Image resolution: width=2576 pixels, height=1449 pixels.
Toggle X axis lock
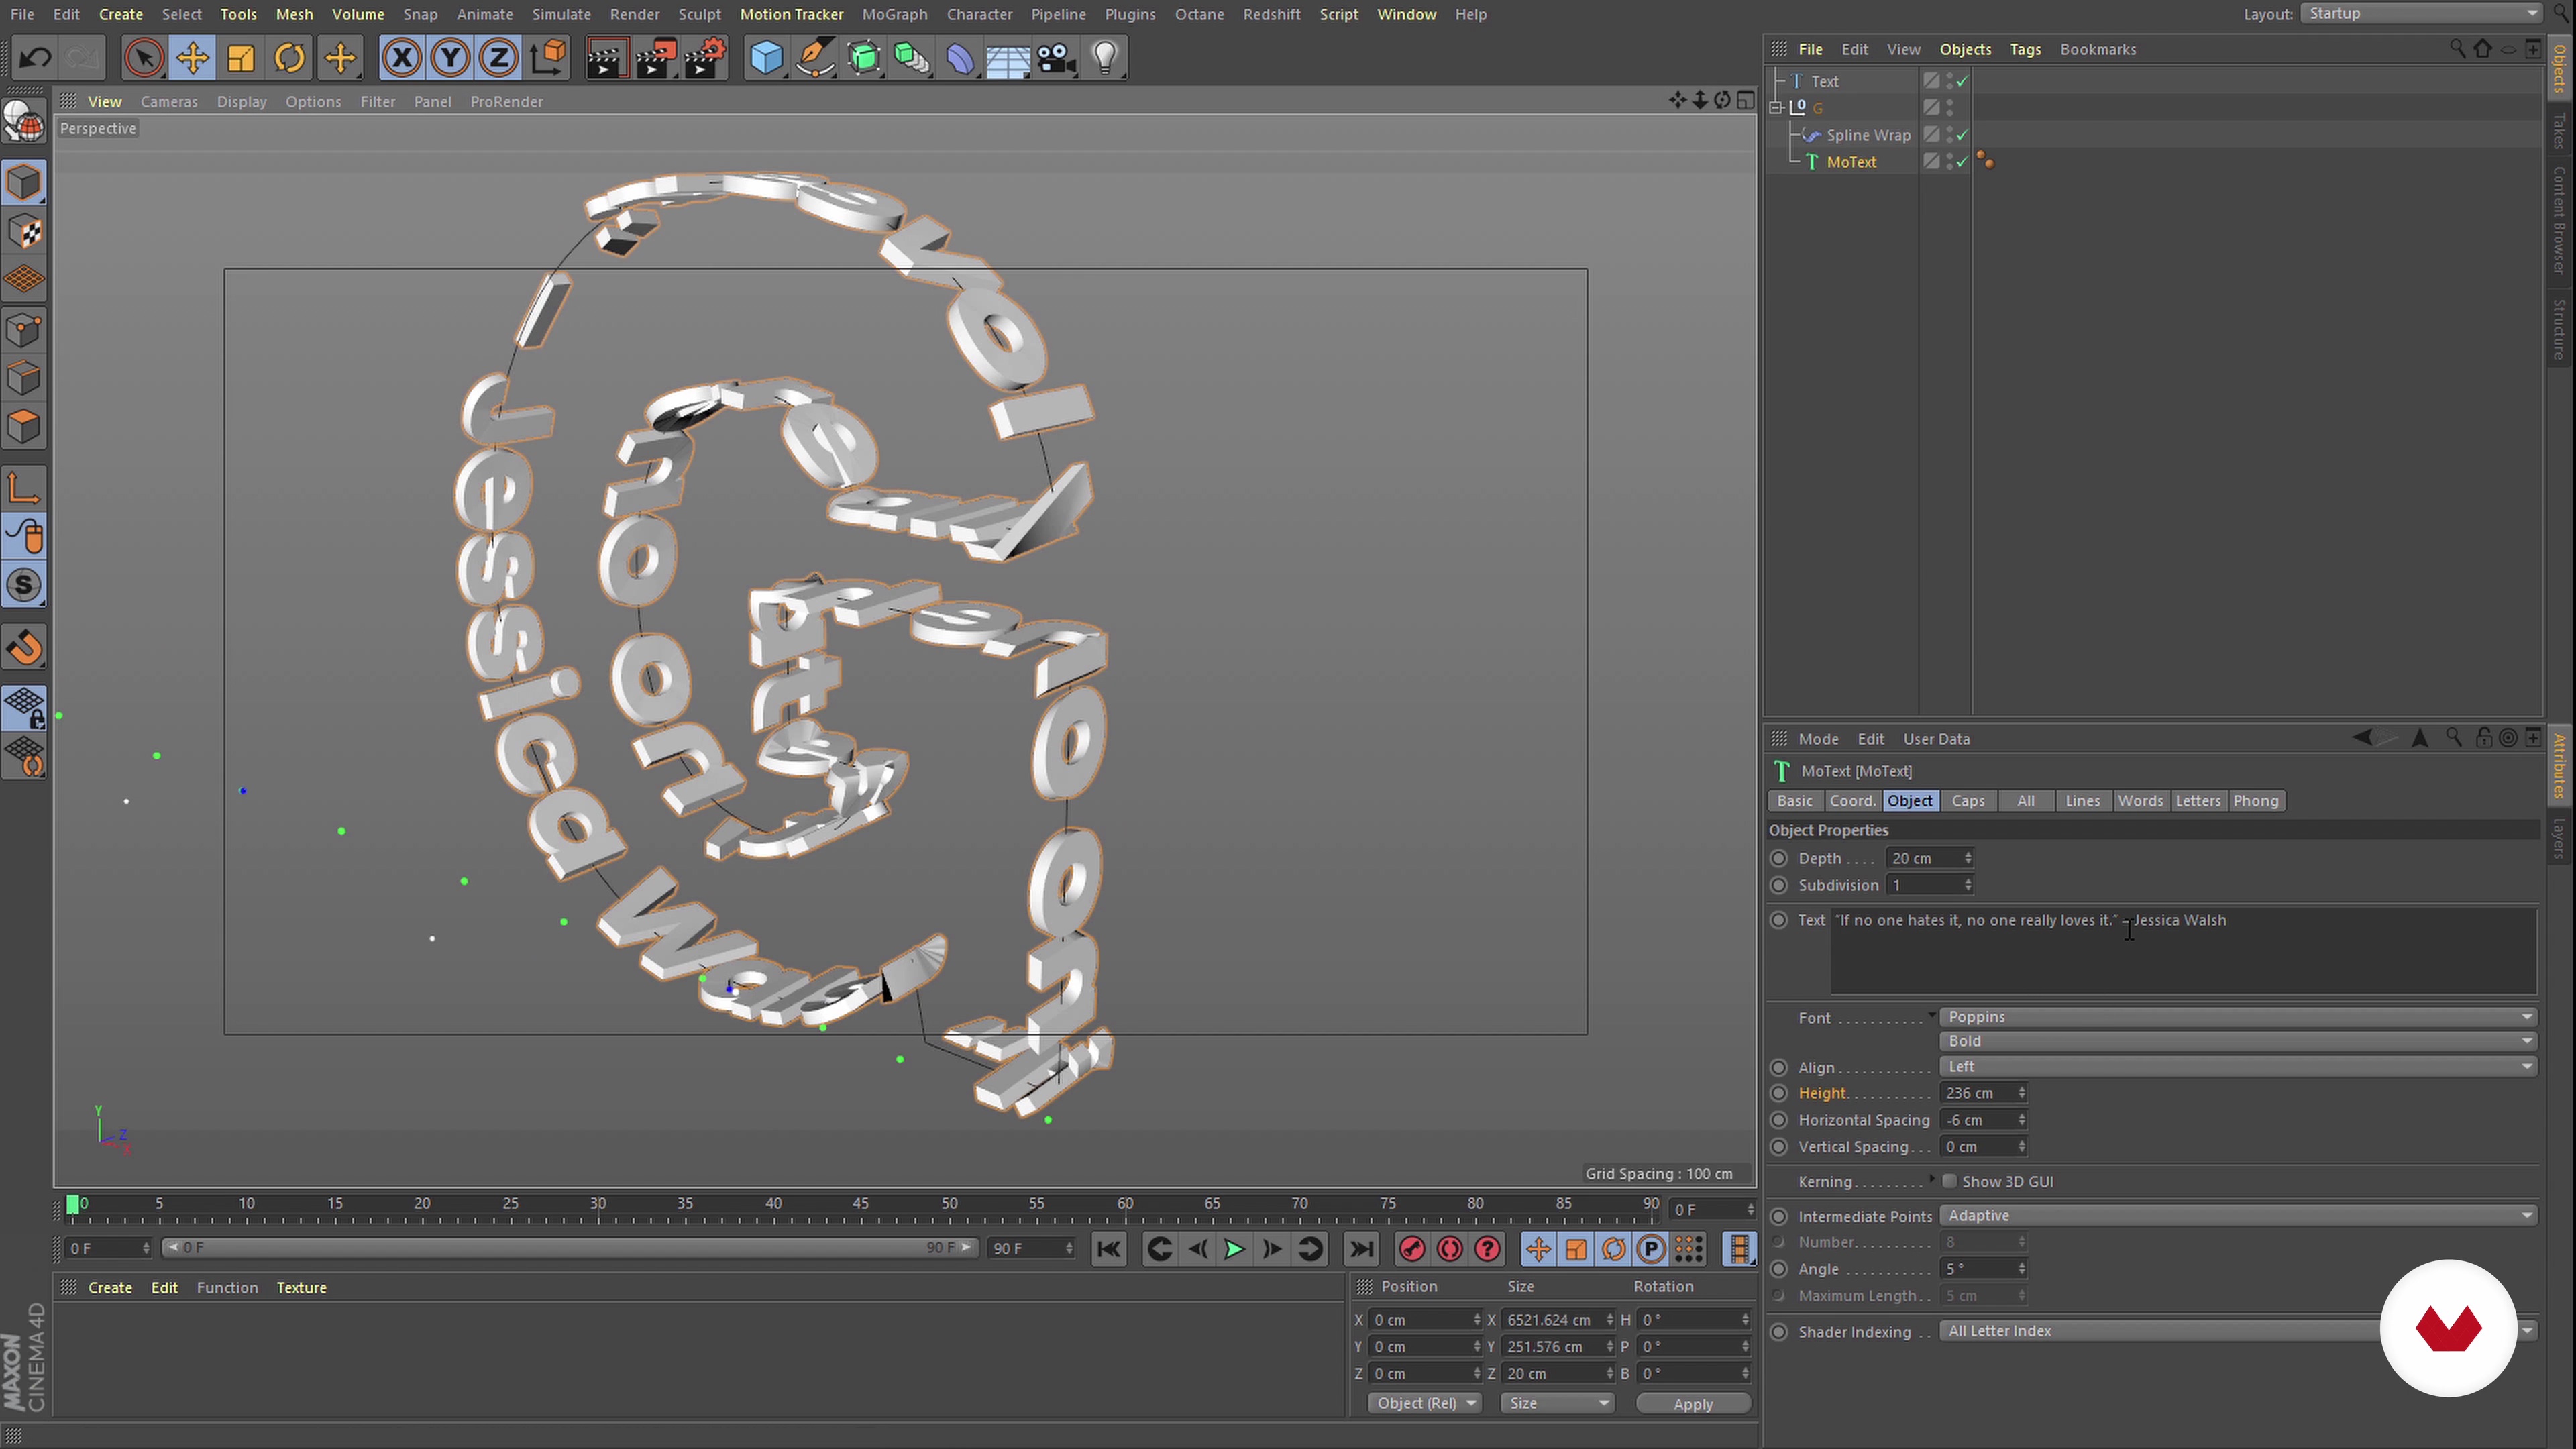click(x=402, y=58)
